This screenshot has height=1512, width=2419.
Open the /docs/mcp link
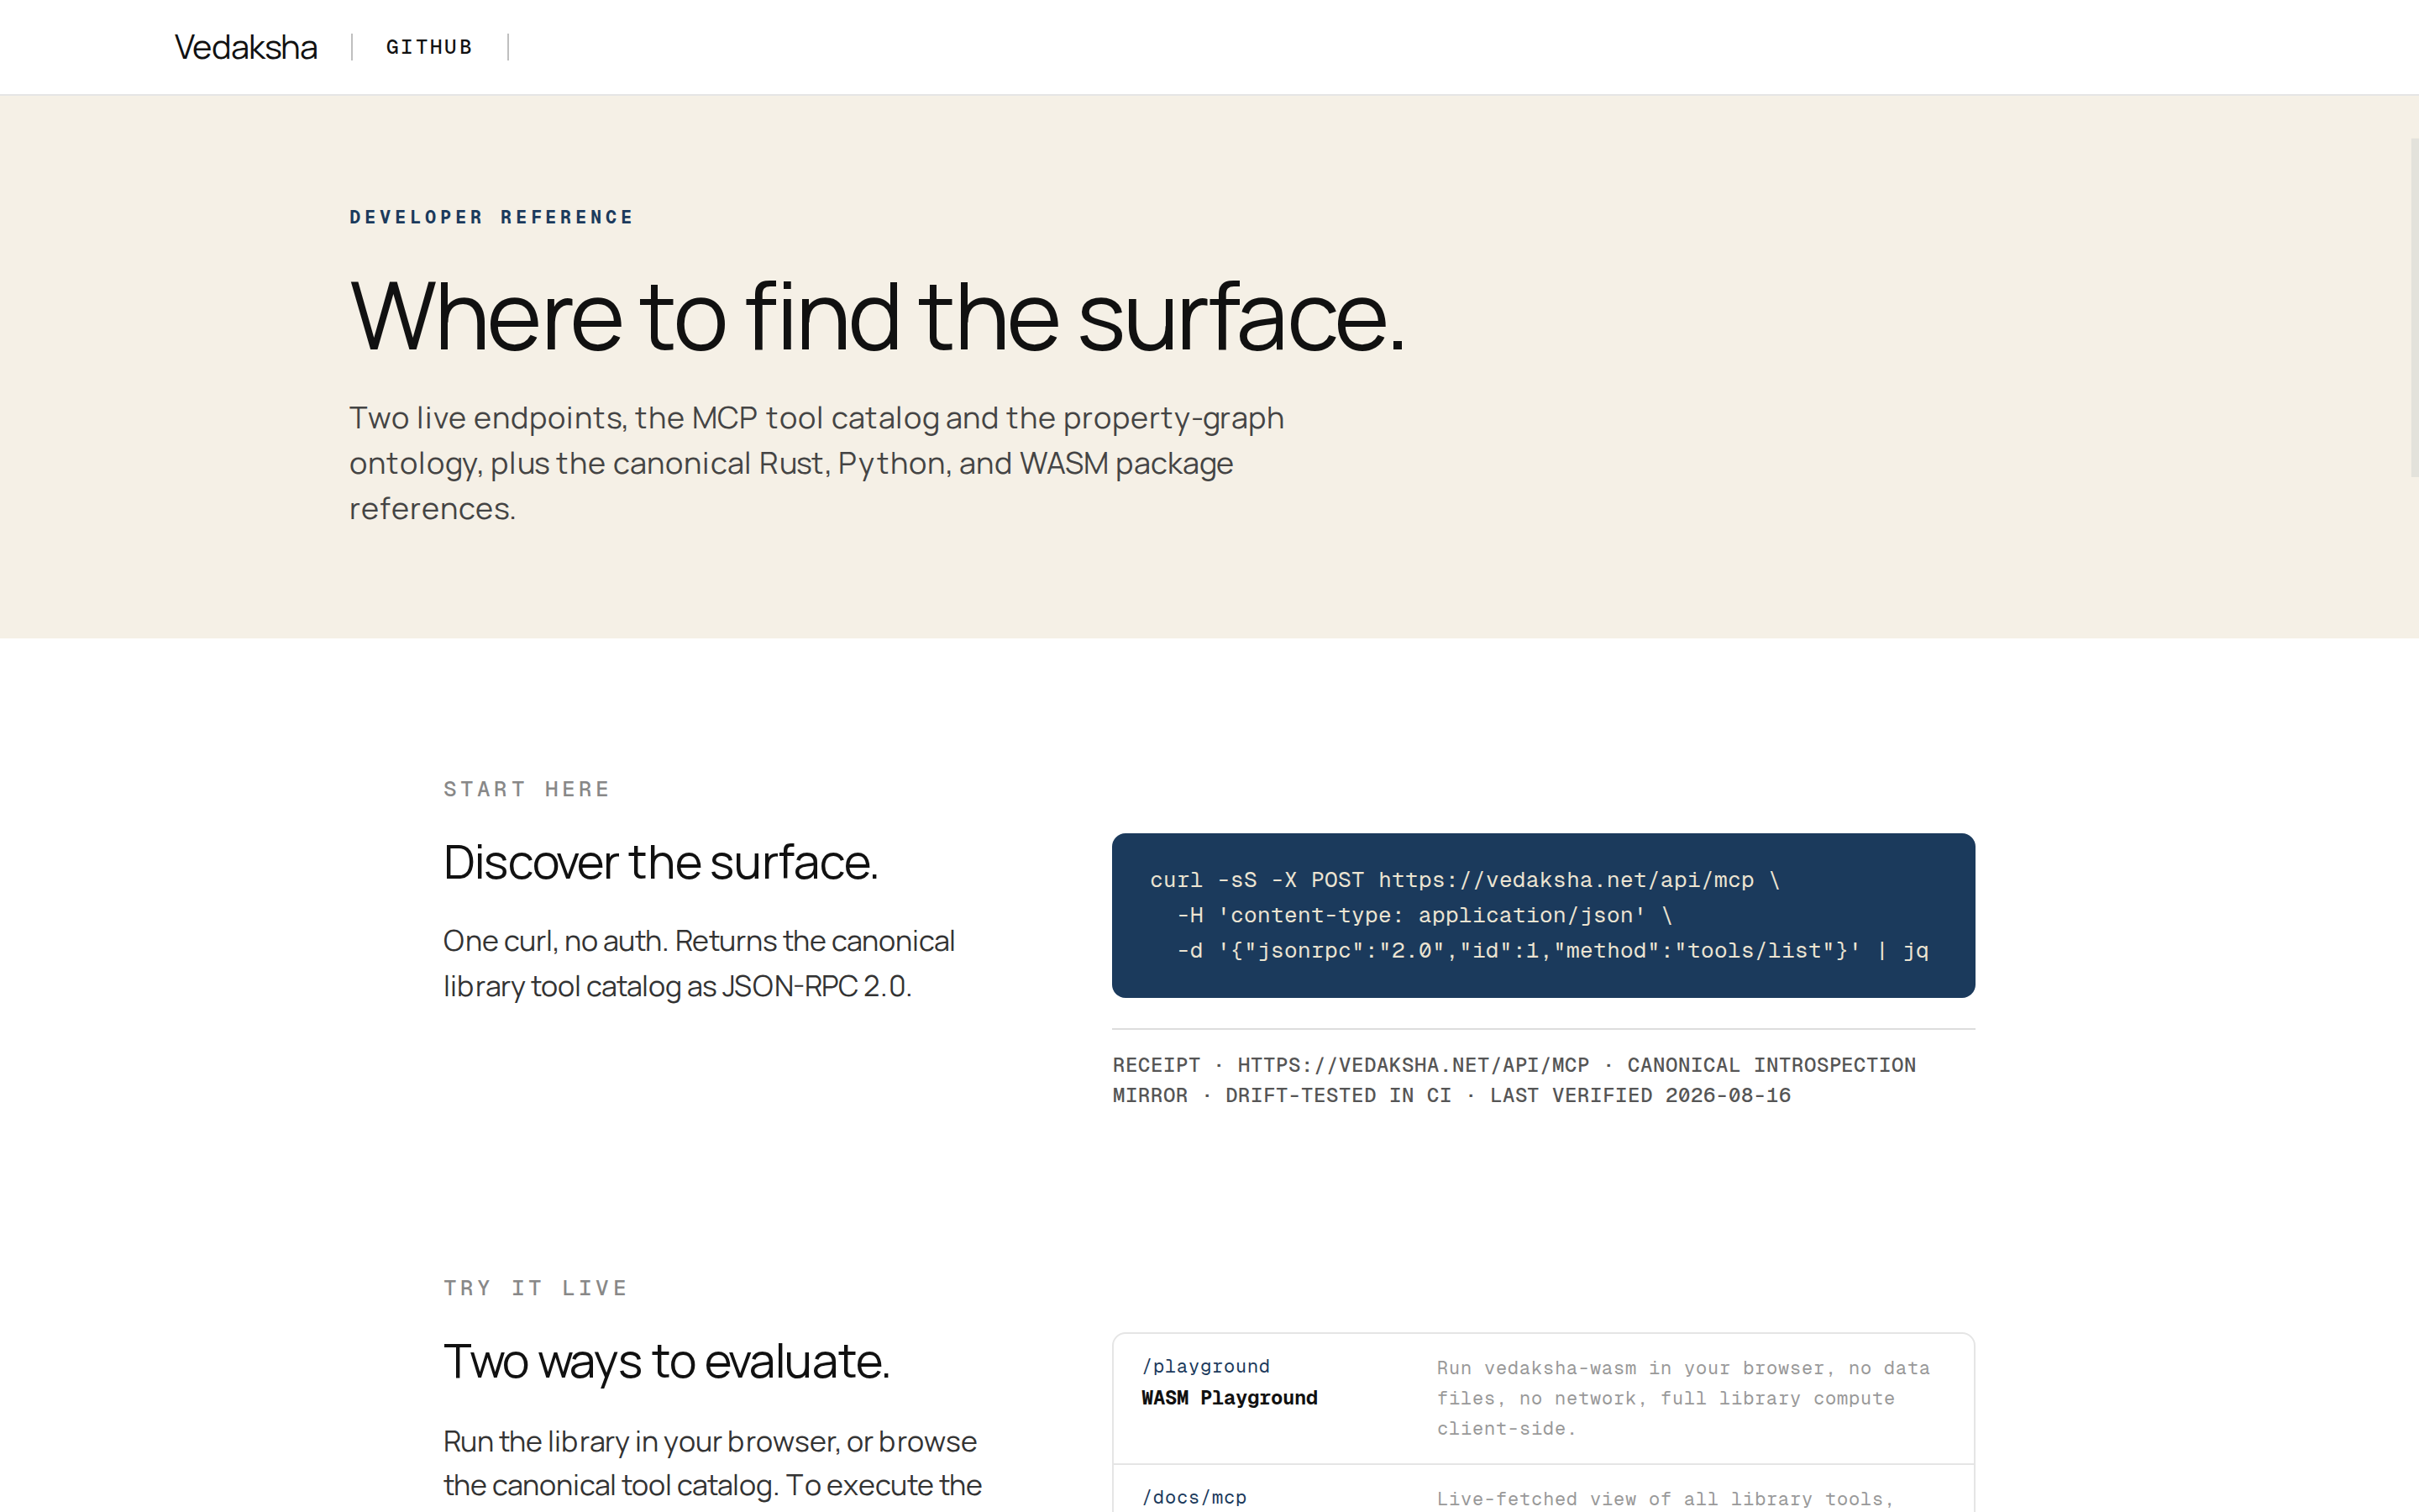click(1194, 1497)
